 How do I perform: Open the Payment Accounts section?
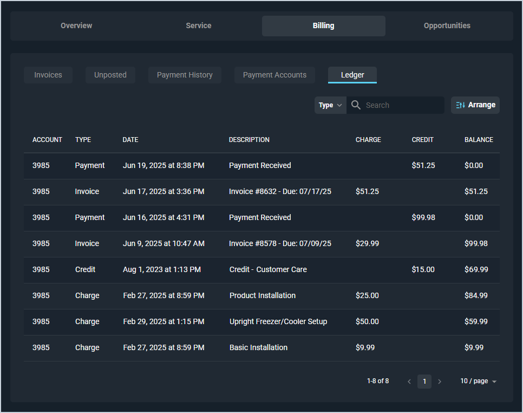click(274, 75)
